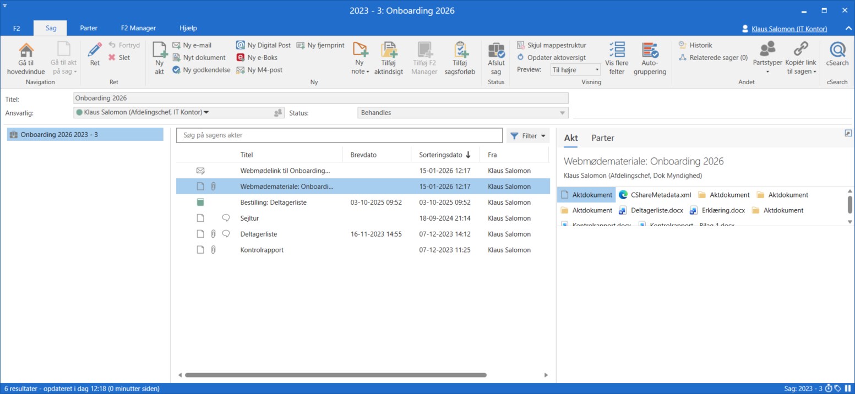
Task: Expand the Filter dropdown
Action: tap(528, 136)
